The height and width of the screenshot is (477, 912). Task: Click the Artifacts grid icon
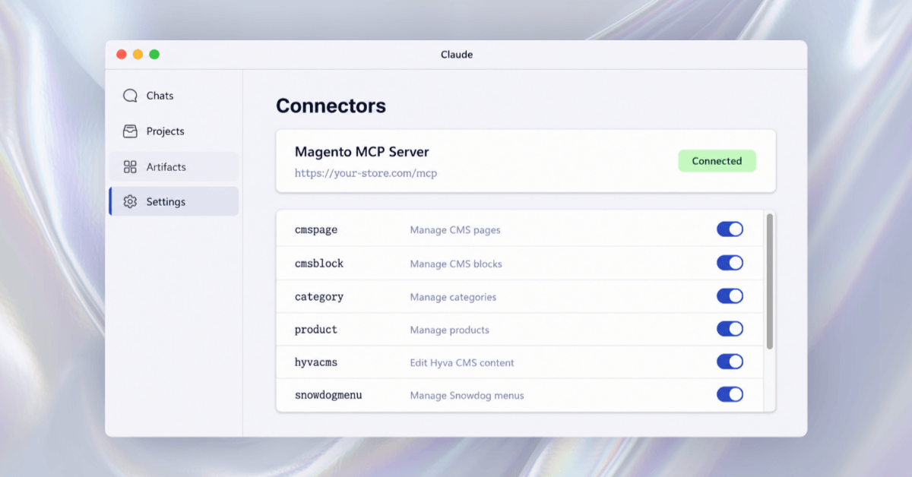130,166
